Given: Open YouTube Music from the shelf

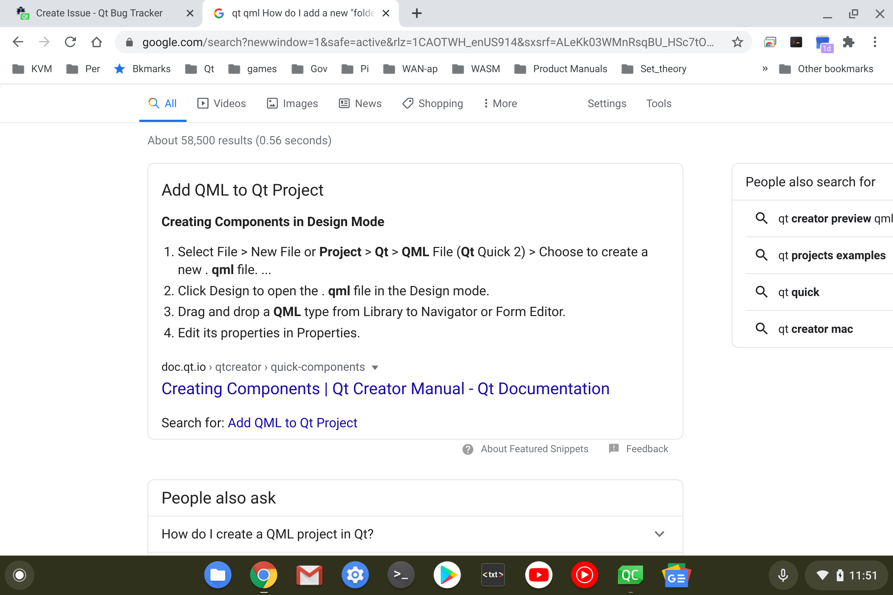Looking at the screenshot, I should pos(584,575).
